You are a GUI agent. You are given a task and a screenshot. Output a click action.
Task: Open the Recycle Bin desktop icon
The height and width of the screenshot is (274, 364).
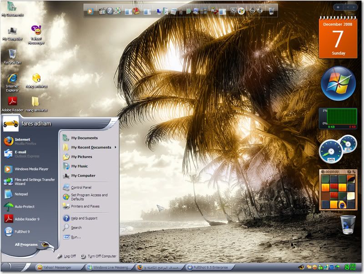pyautogui.click(x=12, y=56)
